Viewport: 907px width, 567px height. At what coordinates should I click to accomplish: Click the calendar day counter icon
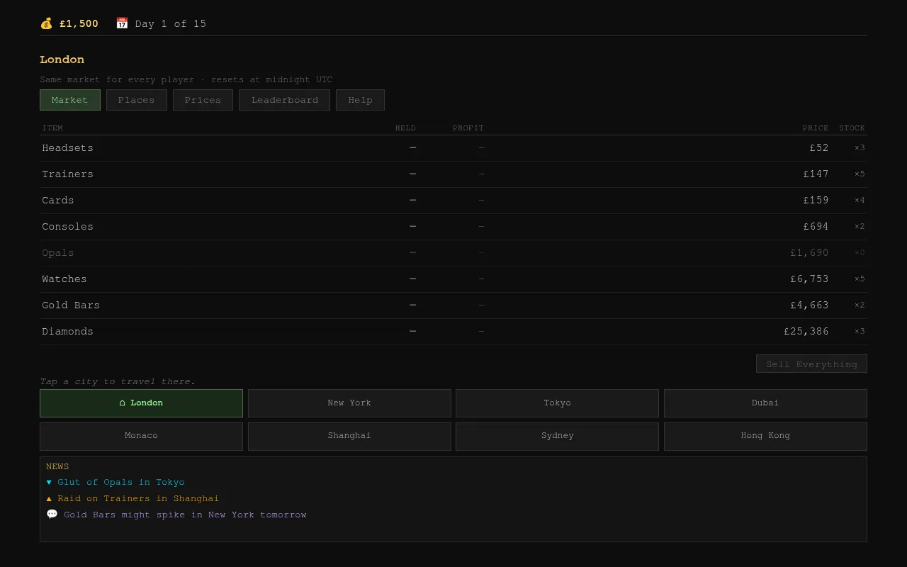[x=122, y=23]
